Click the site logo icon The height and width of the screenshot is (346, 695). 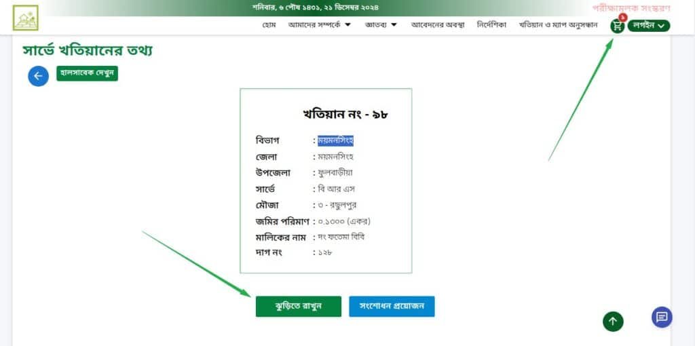click(25, 18)
